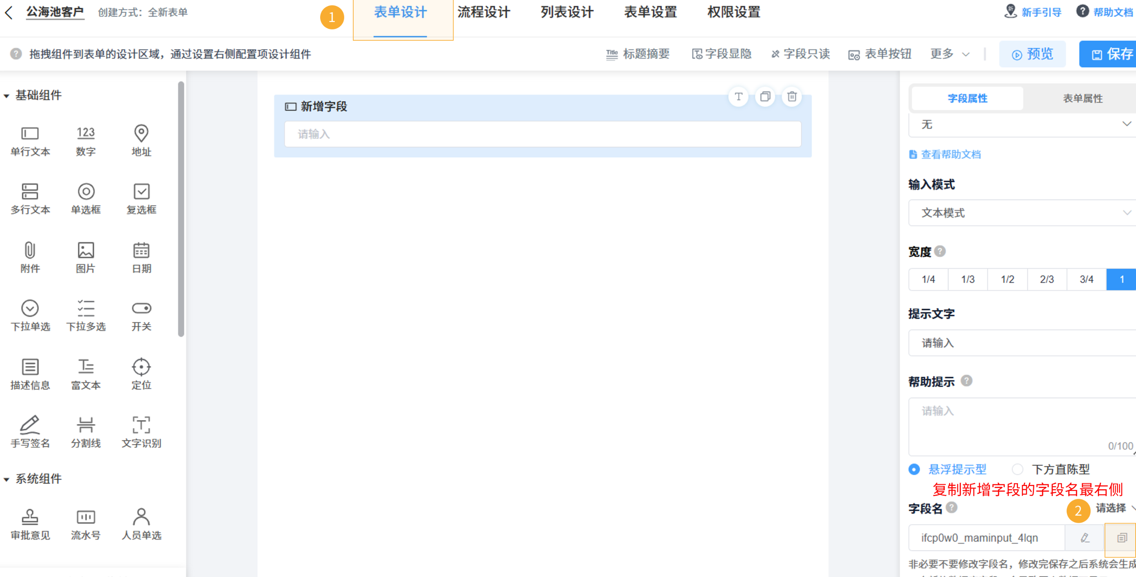Select the 数字 component

coord(86,141)
